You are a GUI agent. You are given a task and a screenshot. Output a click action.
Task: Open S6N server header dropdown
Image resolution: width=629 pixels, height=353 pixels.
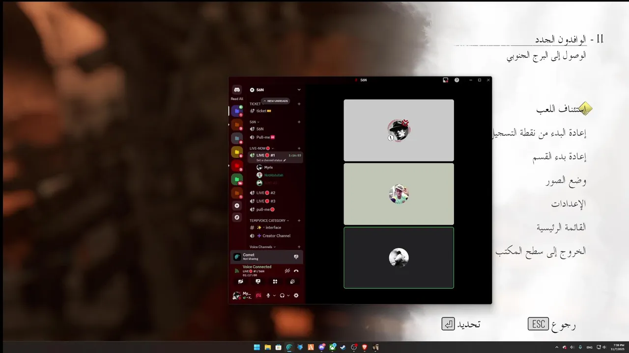[299, 90]
